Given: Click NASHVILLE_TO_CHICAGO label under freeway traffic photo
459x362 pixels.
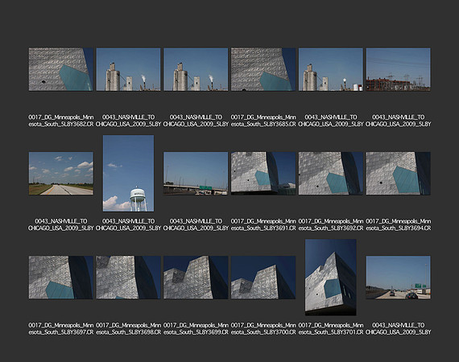Looking at the screenshot, I should 398,329.
